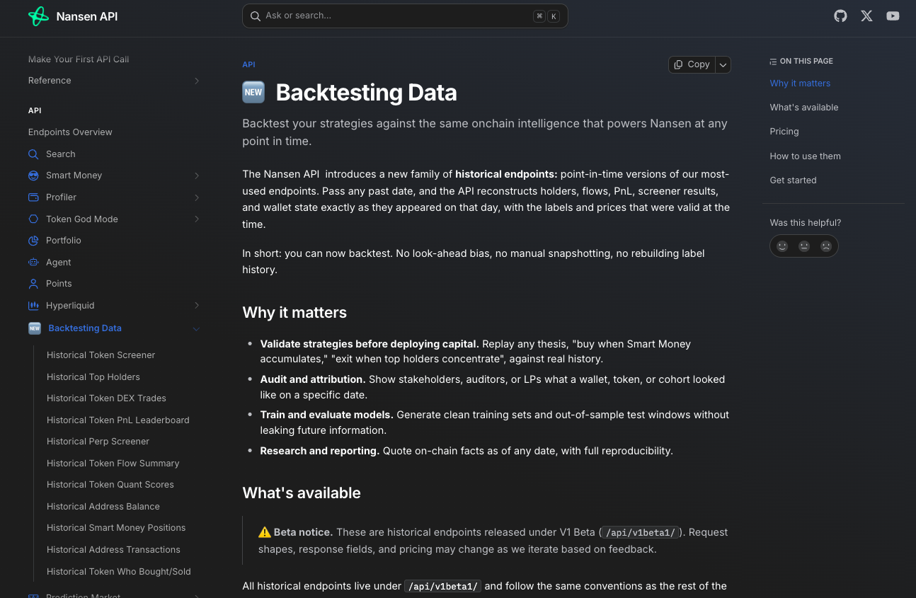Jump to How to use them section
916x598 pixels.
click(x=806, y=156)
